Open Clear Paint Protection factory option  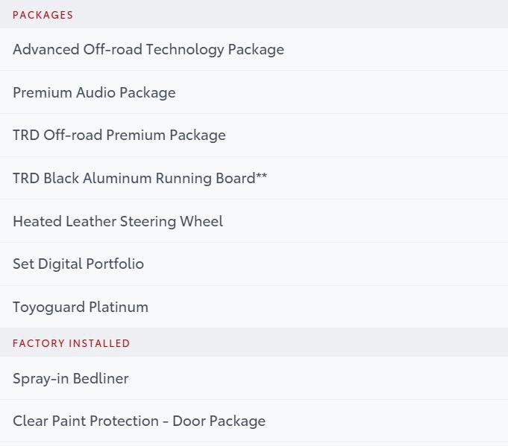point(254,421)
